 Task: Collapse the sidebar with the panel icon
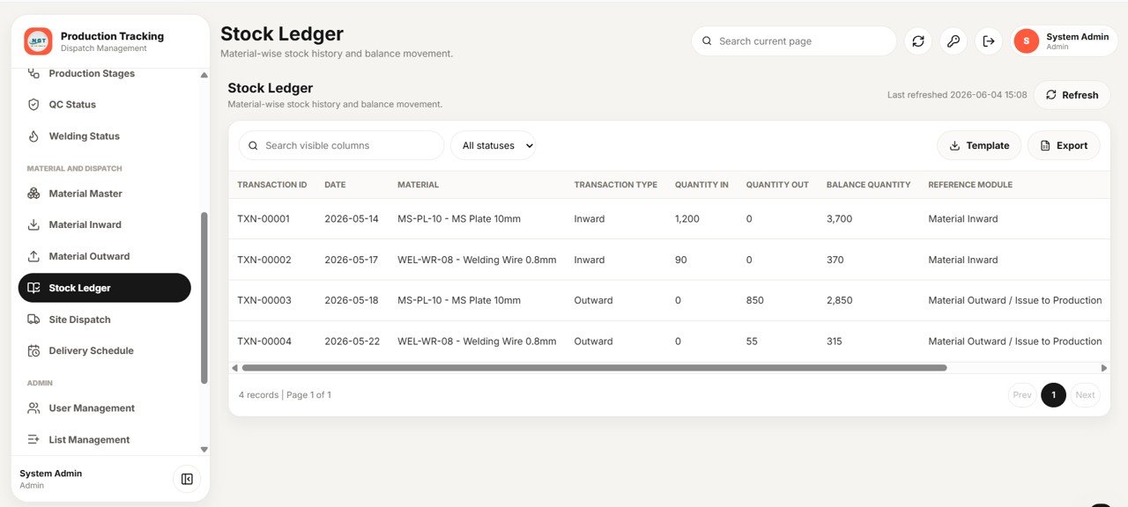187,479
